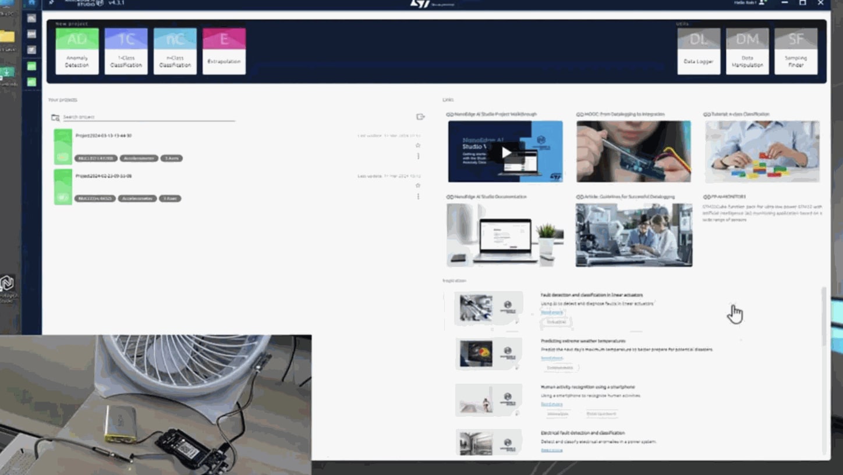Click NanoEdge AI Studio Project Walkthrough link title

click(x=495, y=114)
